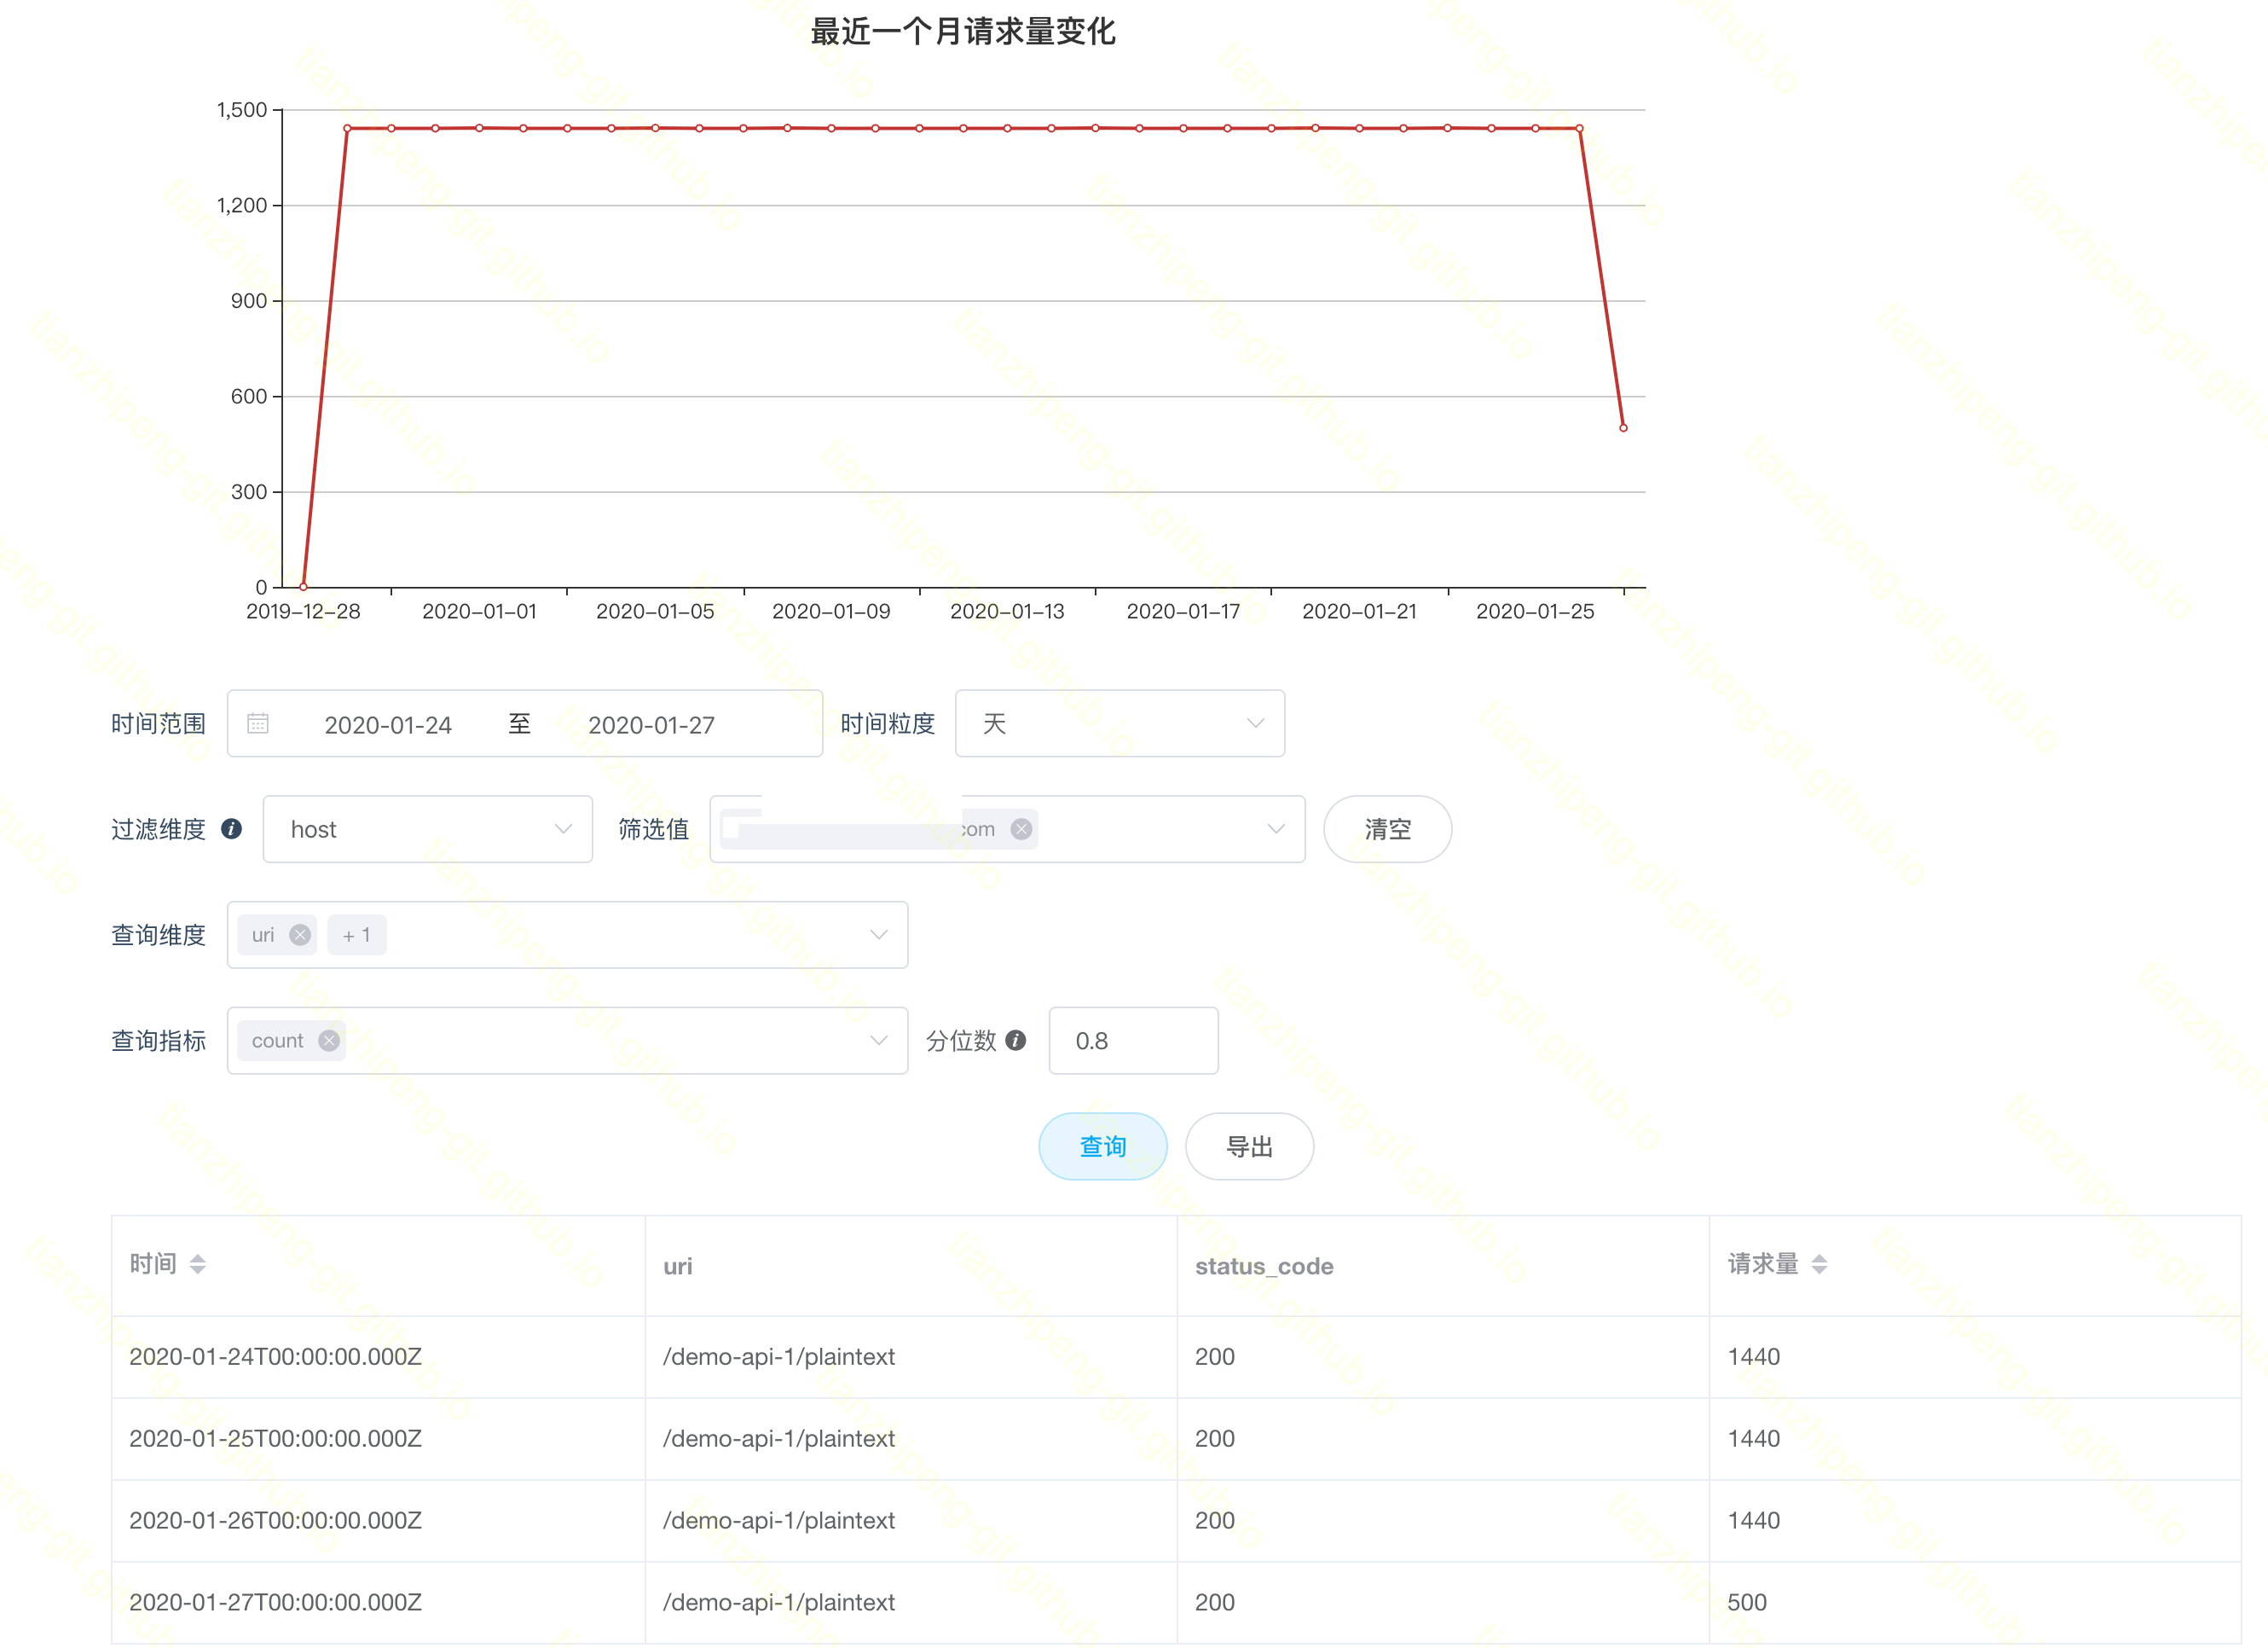This screenshot has width=2268, height=1648.
Task: Click the 清空 clear button
Action: (x=1387, y=828)
